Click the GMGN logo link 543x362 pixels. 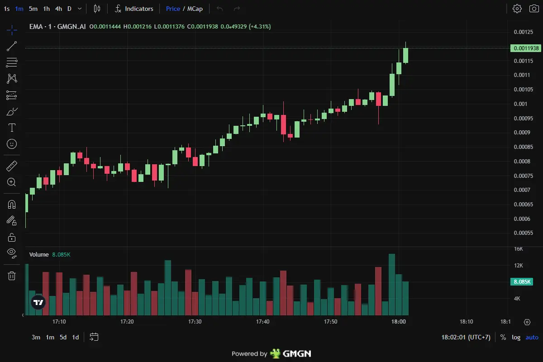[x=291, y=353]
